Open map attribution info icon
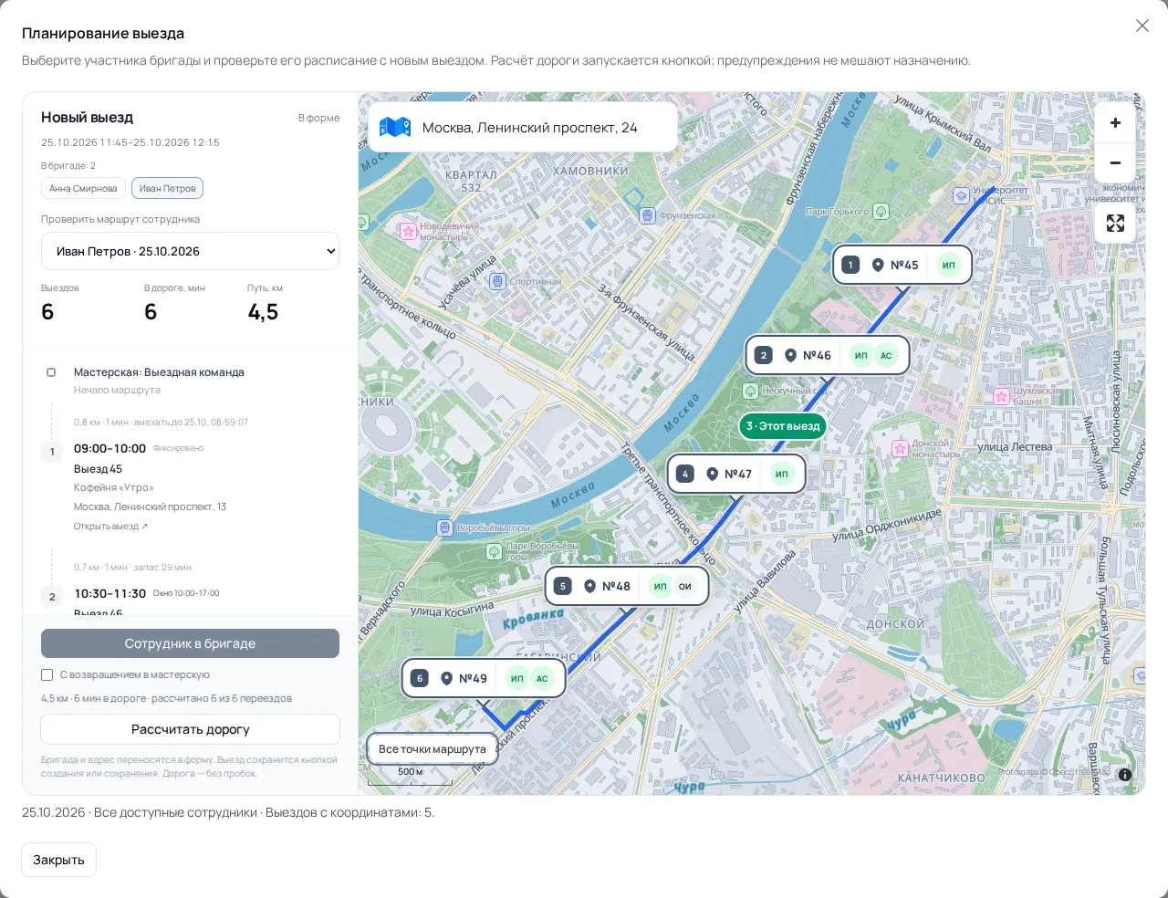The height and width of the screenshot is (898, 1168). (x=1125, y=775)
